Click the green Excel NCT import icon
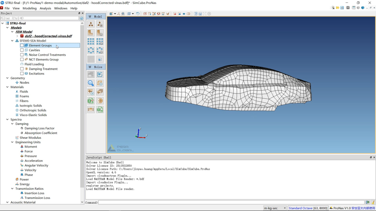Viewport: 376px width, 211px height. [x=91, y=101]
